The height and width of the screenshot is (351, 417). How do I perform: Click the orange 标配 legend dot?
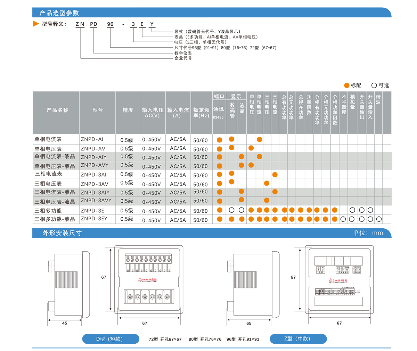pos(346,85)
